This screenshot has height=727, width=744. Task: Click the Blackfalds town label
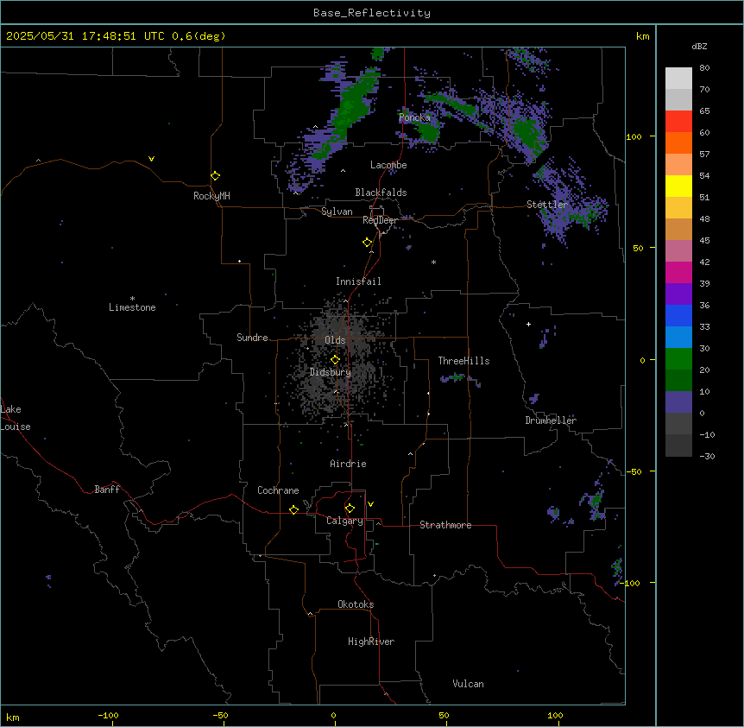[381, 193]
